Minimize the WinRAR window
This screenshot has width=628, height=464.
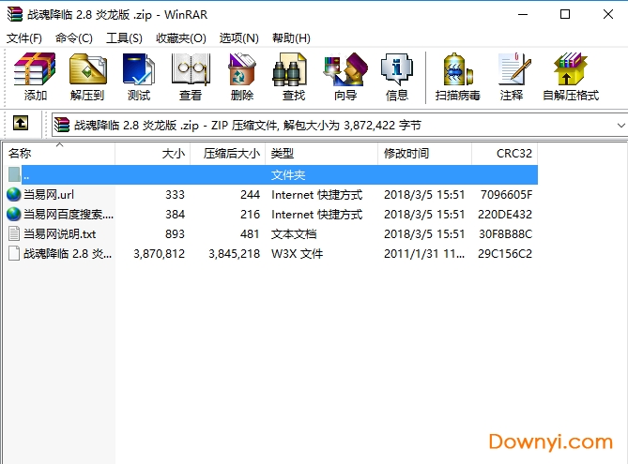tap(523, 14)
